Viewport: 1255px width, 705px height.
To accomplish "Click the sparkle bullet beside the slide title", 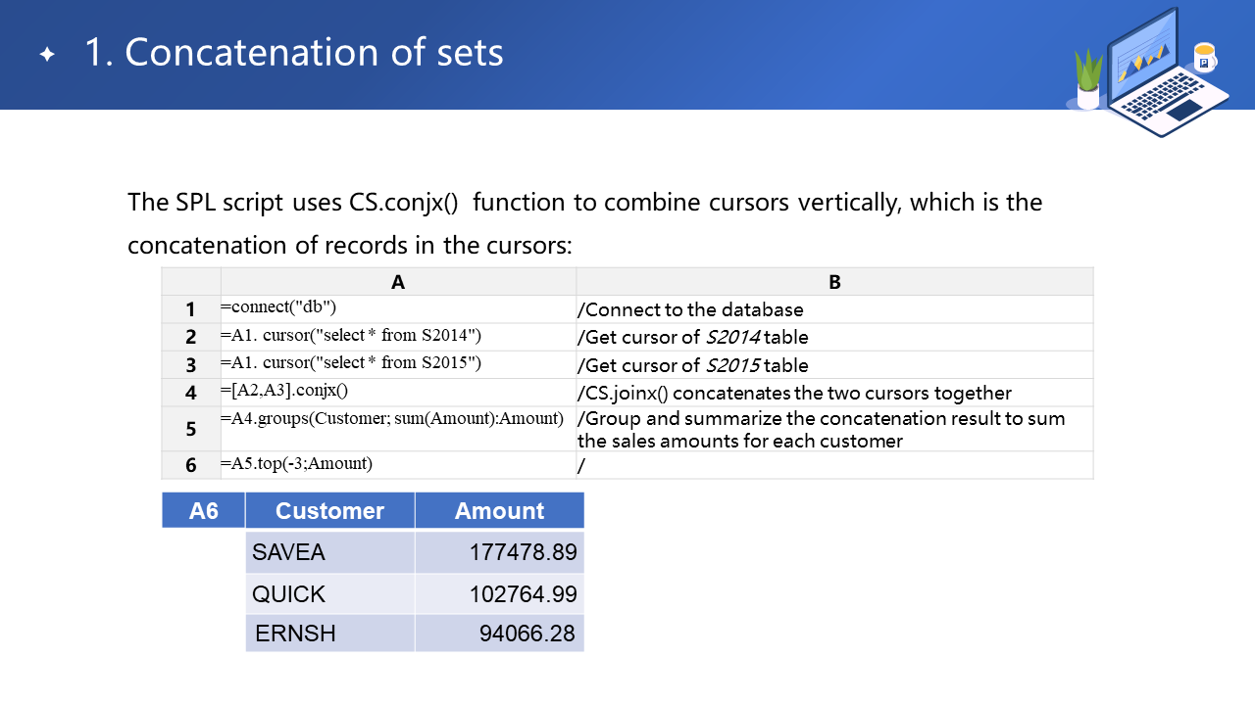I will [x=47, y=55].
